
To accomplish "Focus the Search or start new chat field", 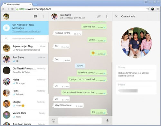I will (24, 39).
